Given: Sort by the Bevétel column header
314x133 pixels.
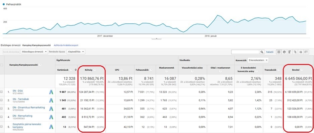Looking at the screenshot, I should point(296,70).
